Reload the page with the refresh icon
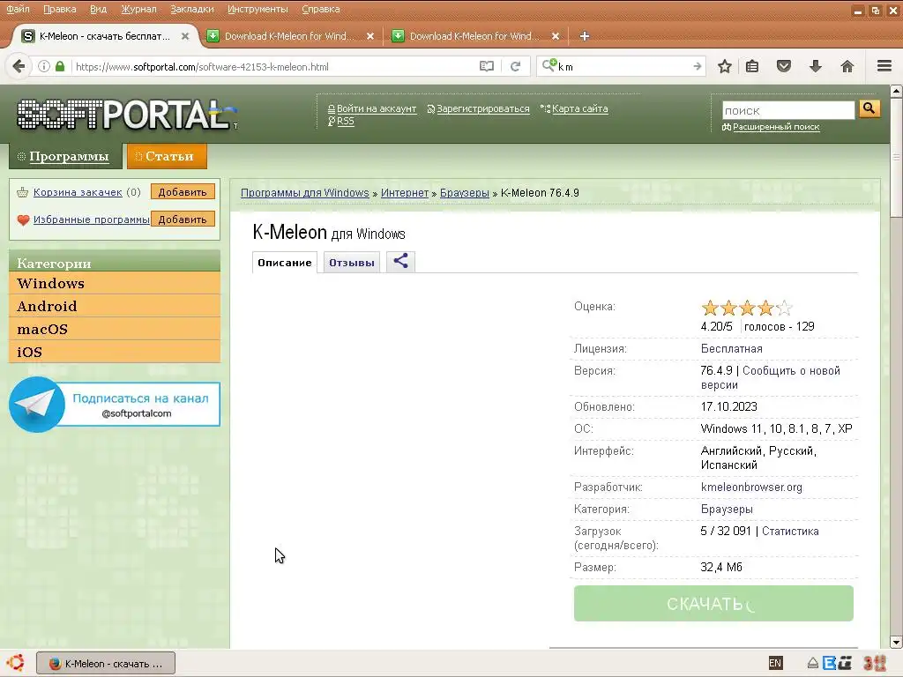903x677 pixels. click(515, 66)
